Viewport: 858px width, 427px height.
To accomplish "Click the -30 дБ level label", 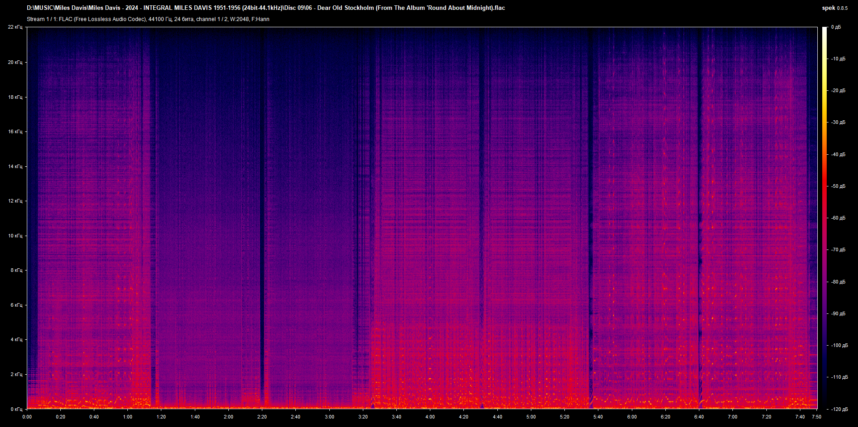I will 838,123.
